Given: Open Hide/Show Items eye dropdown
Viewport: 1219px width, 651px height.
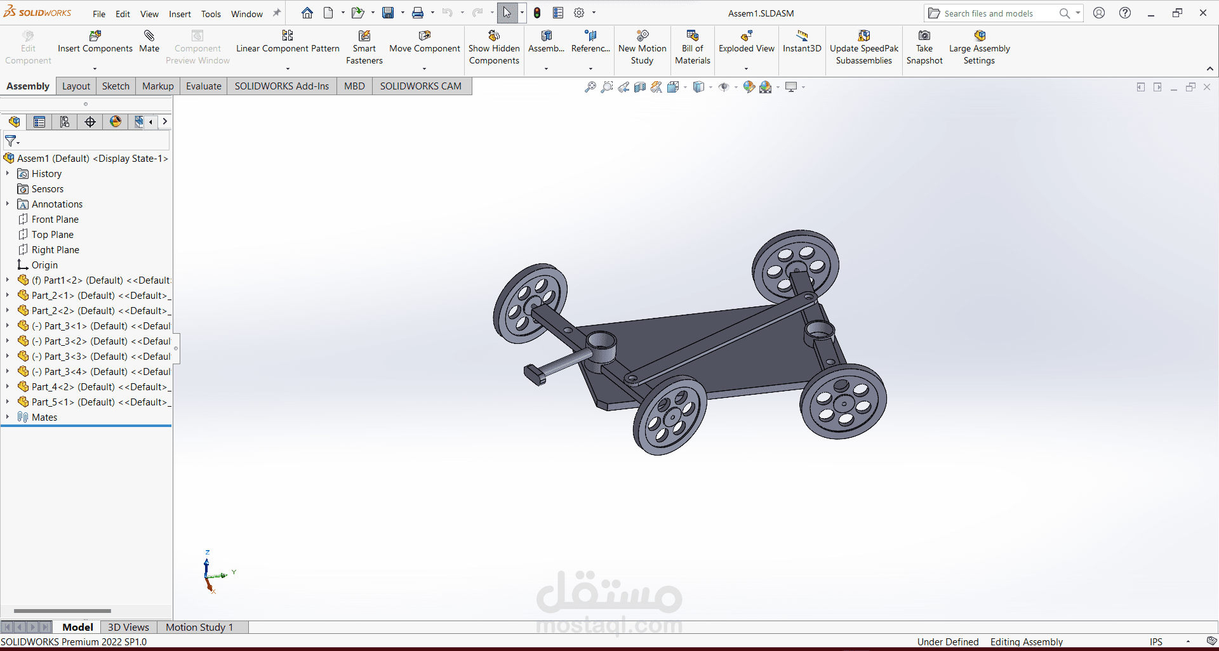Looking at the screenshot, I should (736, 87).
